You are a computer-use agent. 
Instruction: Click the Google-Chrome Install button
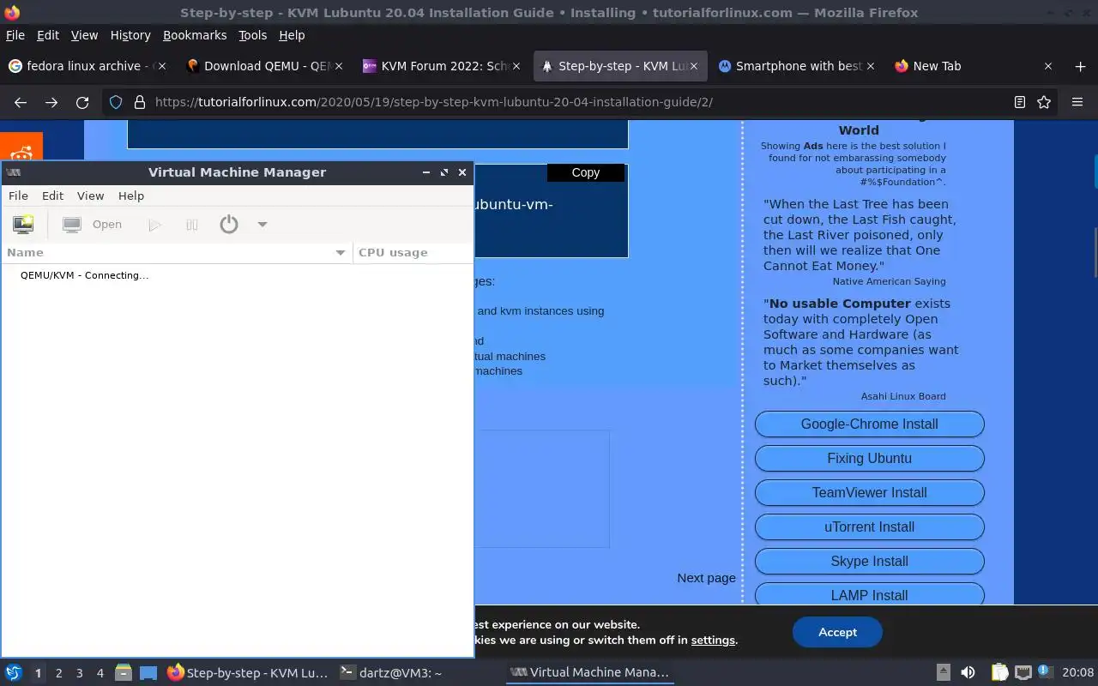[869, 424]
